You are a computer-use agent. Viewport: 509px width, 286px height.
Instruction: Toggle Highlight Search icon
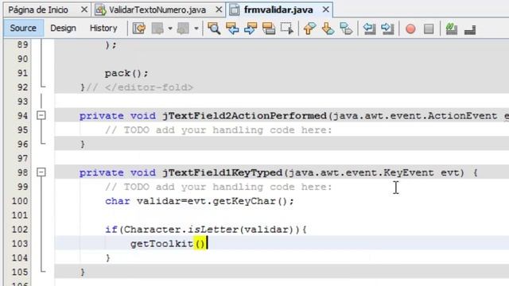[x=269, y=29]
